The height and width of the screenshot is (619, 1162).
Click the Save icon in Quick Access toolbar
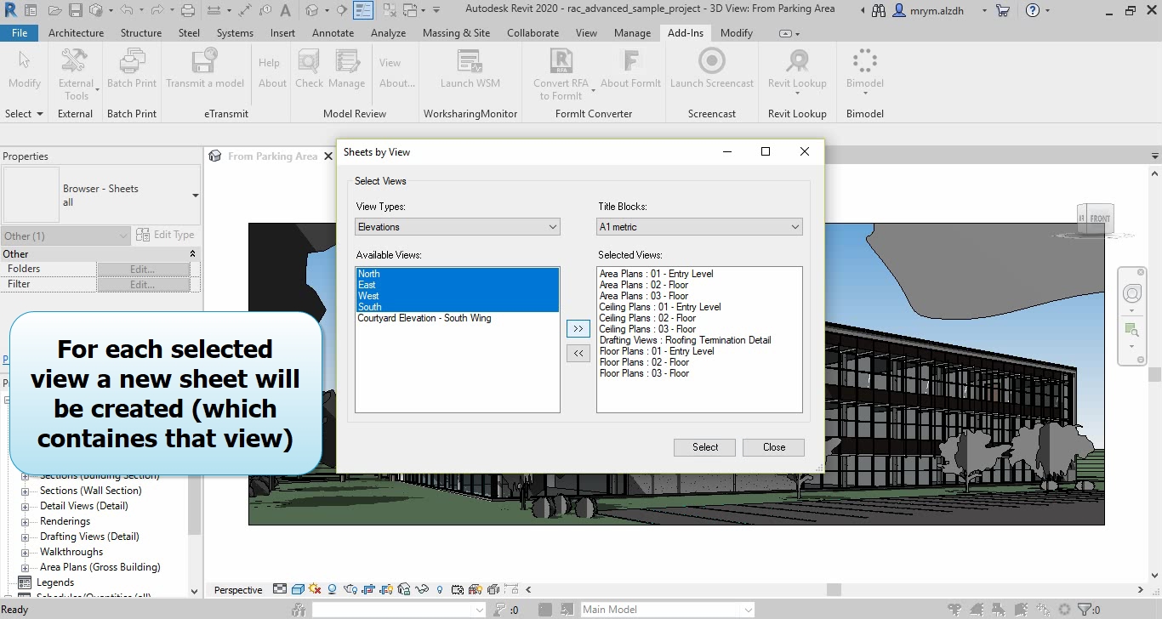click(x=75, y=10)
